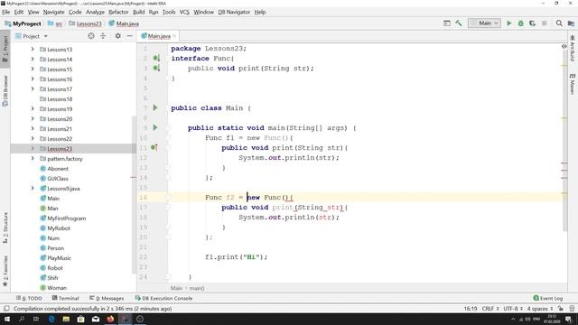This screenshot has height=325, width=578.
Task: Open CRLF line separator dropdown
Action: pyautogui.click(x=490, y=309)
